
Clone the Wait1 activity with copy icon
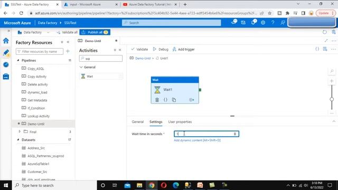click(x=174, y=100)
